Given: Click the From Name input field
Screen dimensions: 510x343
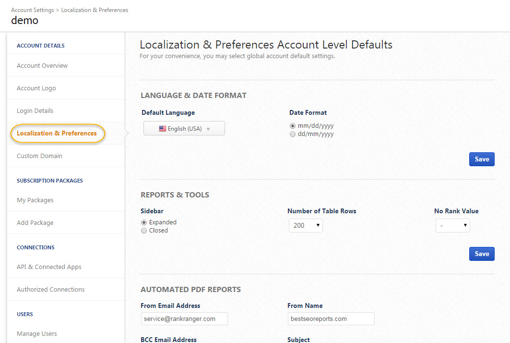Looking at the screenshot, I should [x=331, y=318].
